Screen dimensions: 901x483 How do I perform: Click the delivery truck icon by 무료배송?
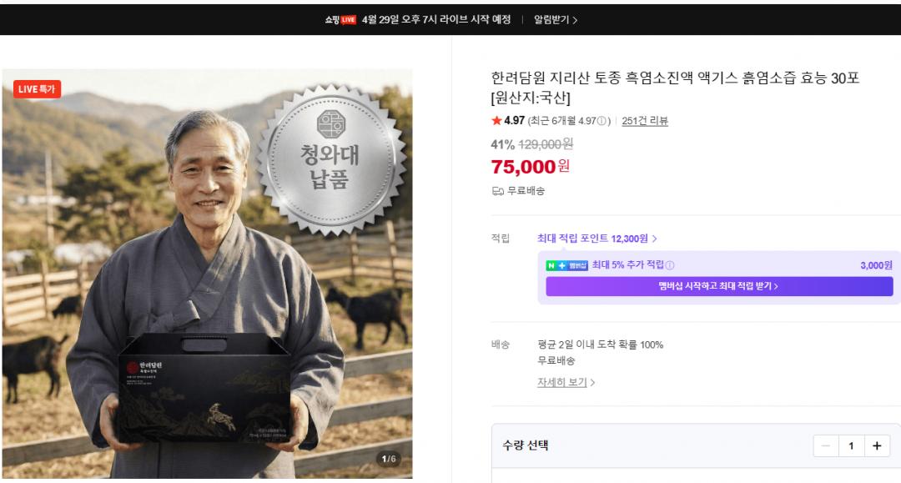[497, 191]
